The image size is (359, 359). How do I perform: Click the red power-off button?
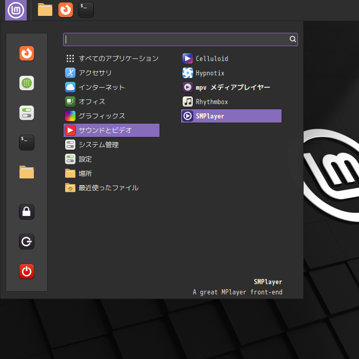[x=27, y=271]
